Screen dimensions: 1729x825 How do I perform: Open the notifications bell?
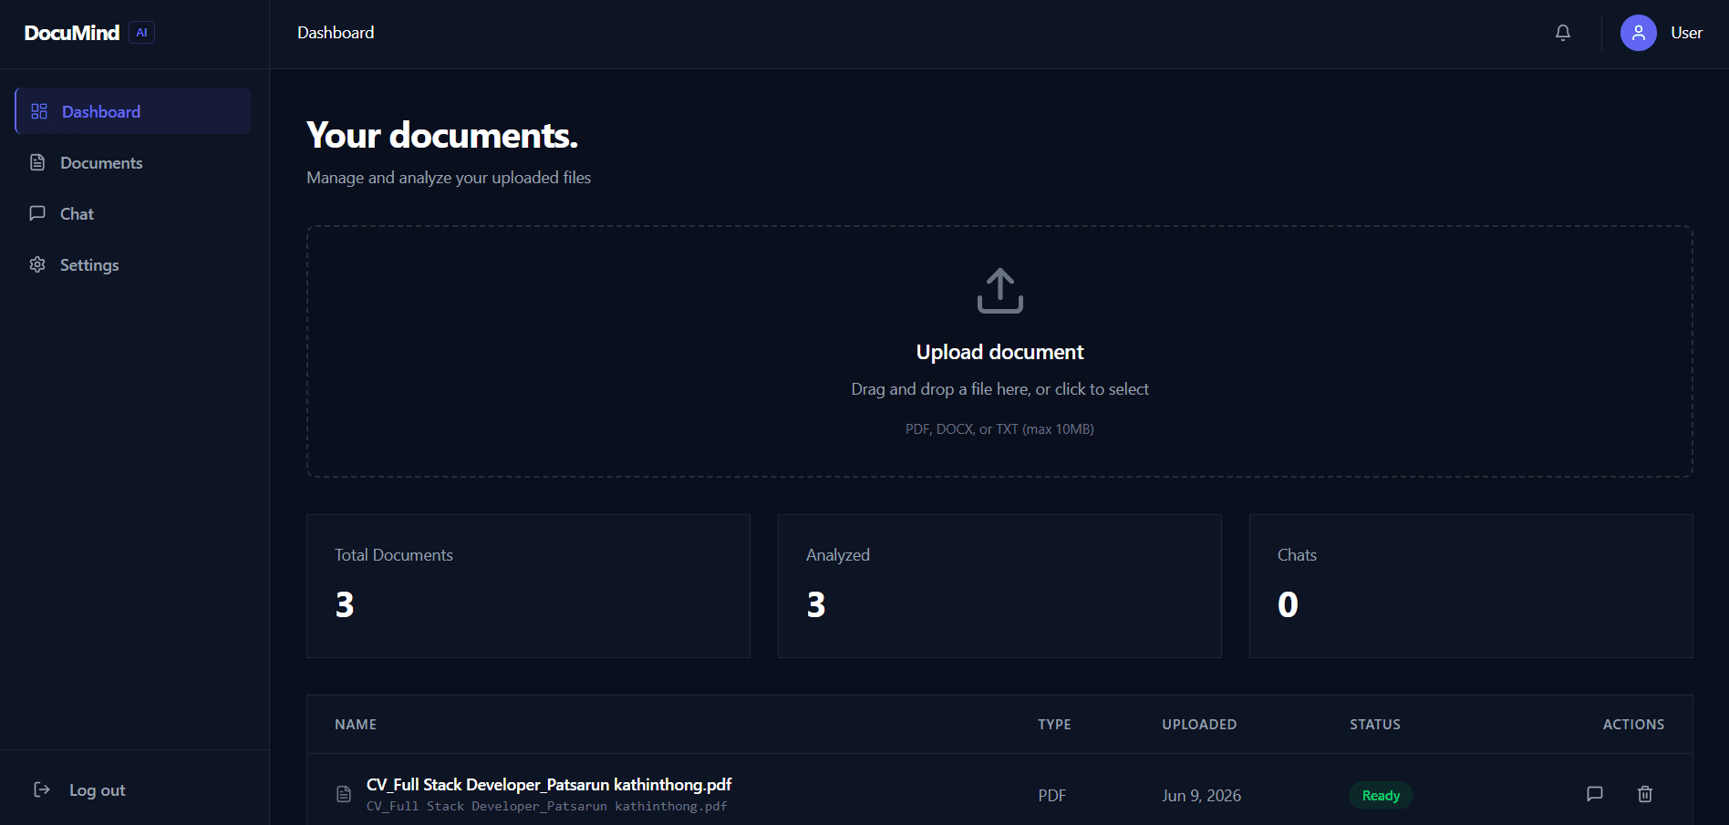pyautogui.click(x=1563, y=33)
